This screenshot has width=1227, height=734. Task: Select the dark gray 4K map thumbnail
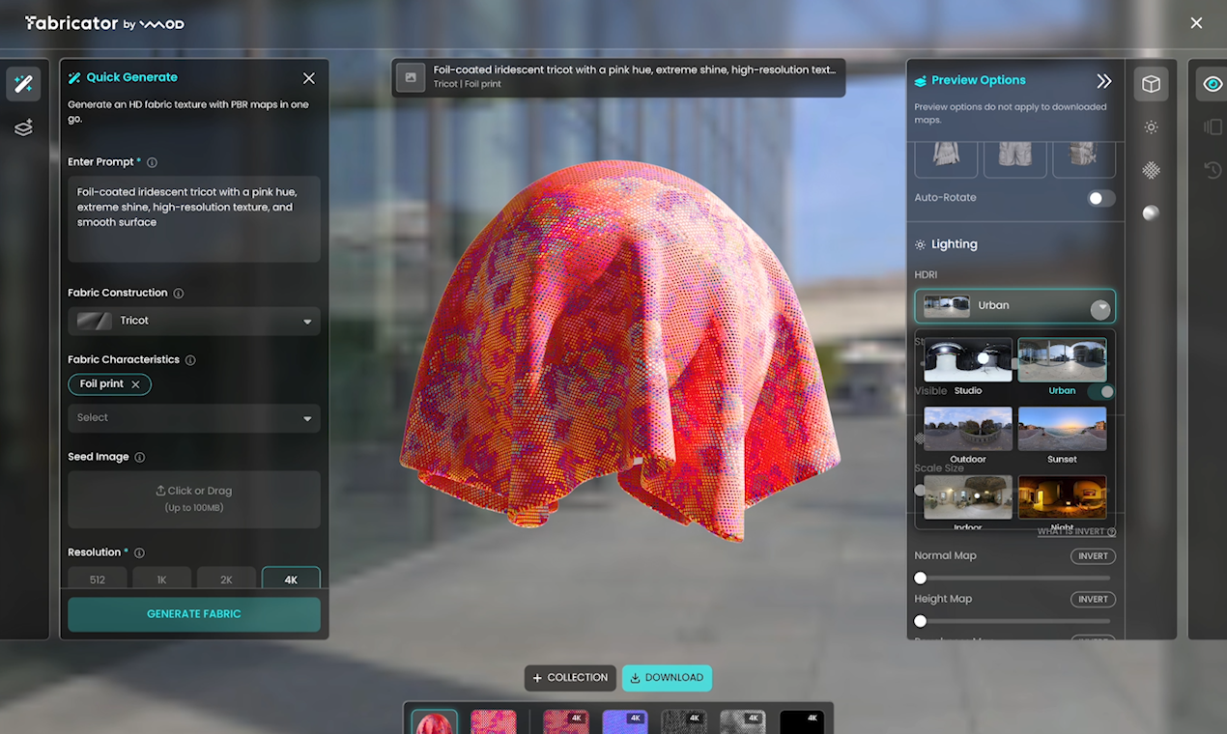684,722
